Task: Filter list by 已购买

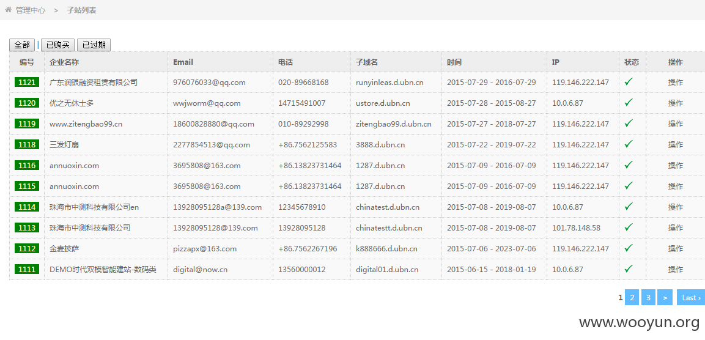Action: coord(57,45)
